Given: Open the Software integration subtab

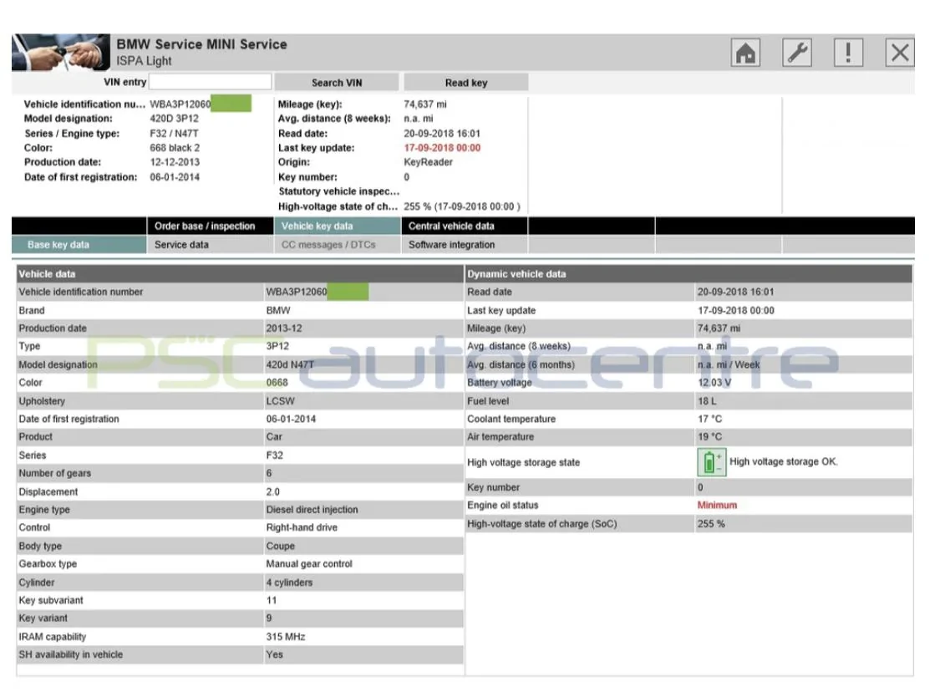Looking at the screenshot, I should coord(465,245).
